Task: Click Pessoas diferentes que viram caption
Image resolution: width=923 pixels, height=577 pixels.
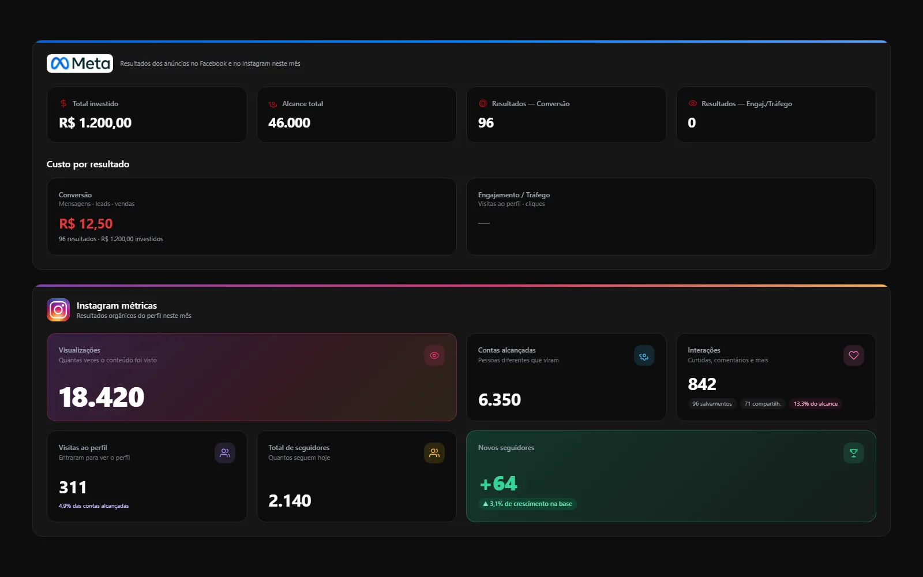Action: tap(518, 360)
